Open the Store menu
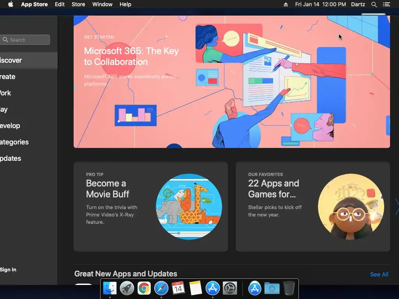The image size is (399, 299). coord(78,4)
